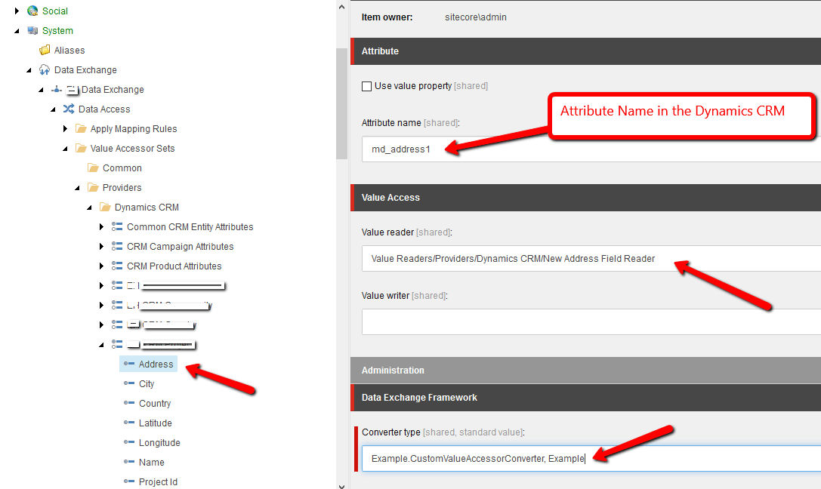821x489 pixels.
Task: Click the Converter type input field
Action: coord(591,459)
